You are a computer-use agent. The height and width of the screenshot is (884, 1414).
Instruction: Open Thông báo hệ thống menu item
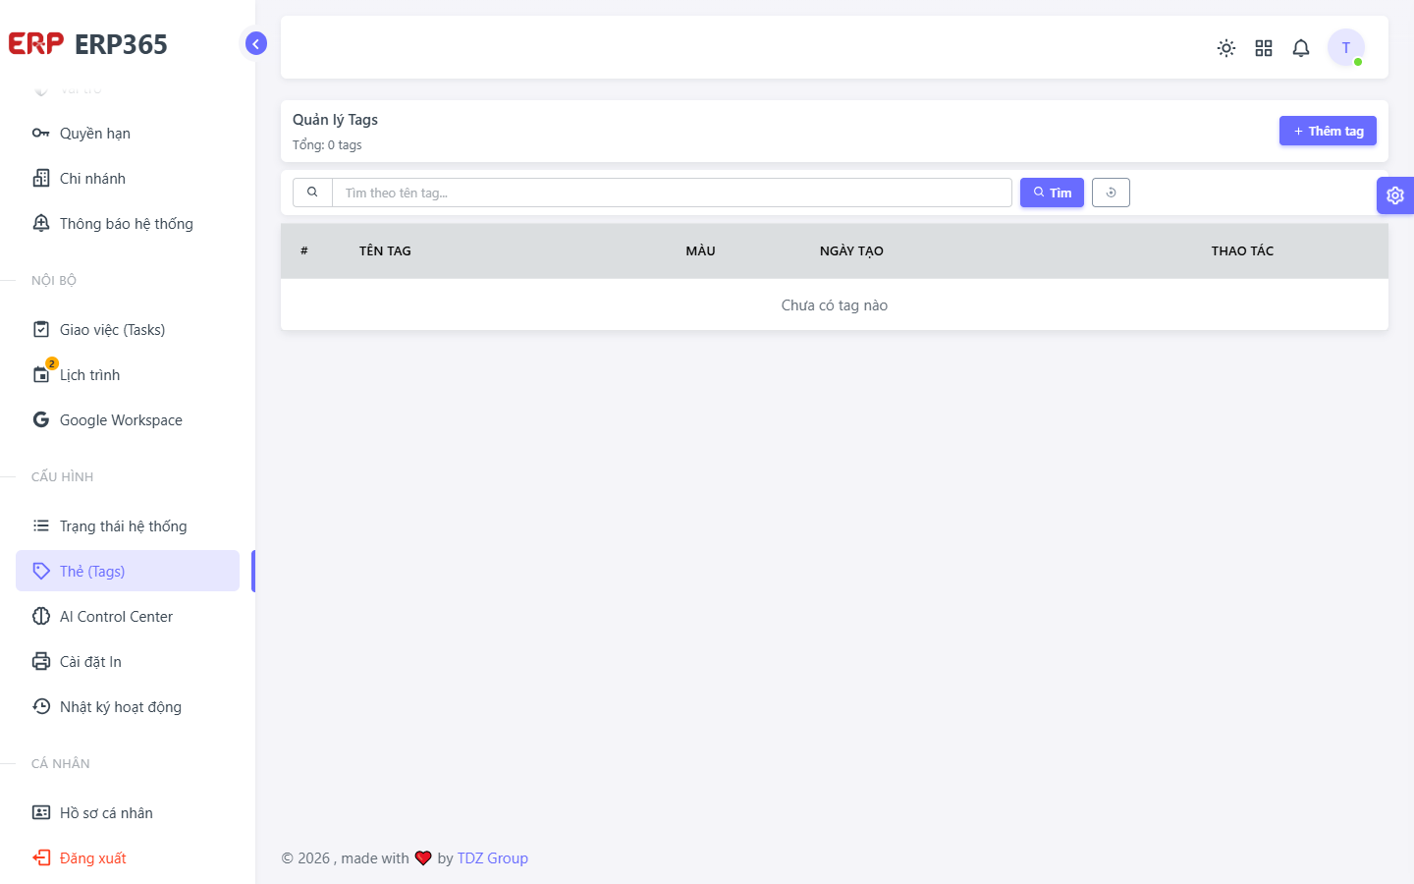(128, 224)
